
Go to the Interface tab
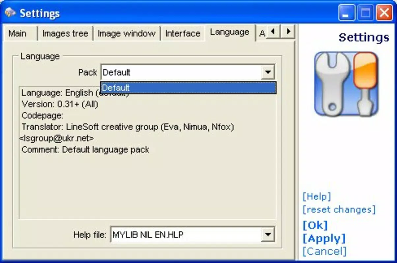point(183,34)
